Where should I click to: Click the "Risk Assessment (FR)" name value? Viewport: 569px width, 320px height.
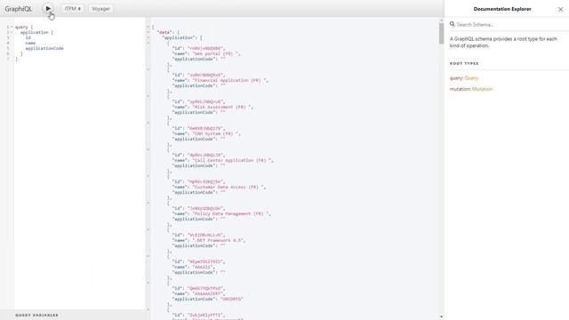pyautogui.click(x=222, y=107)
